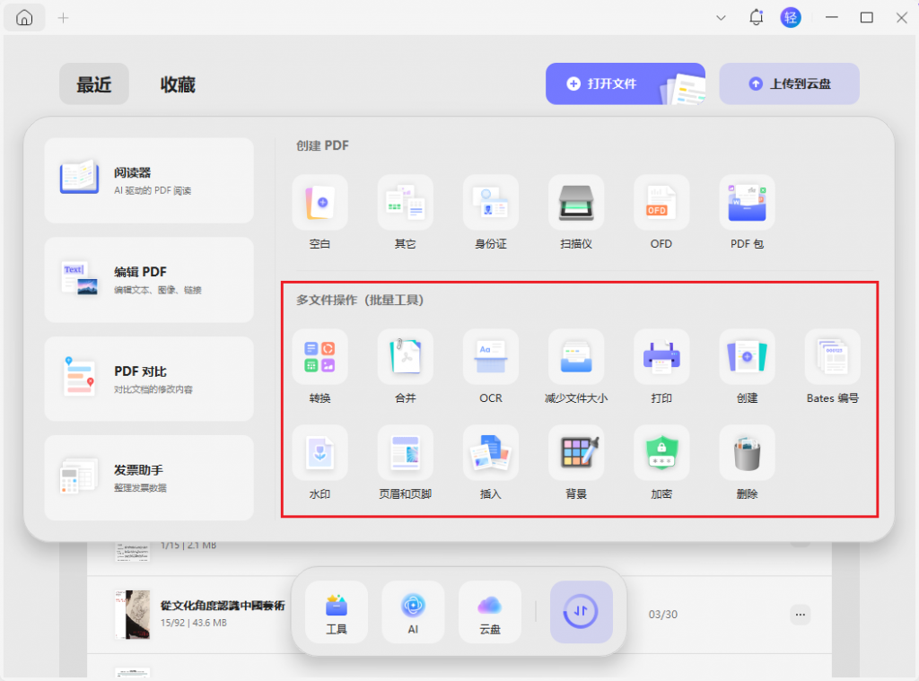Open the 编辑 PDF card
Viewport: 919px width, 681px height.
(x=149, y=280)
